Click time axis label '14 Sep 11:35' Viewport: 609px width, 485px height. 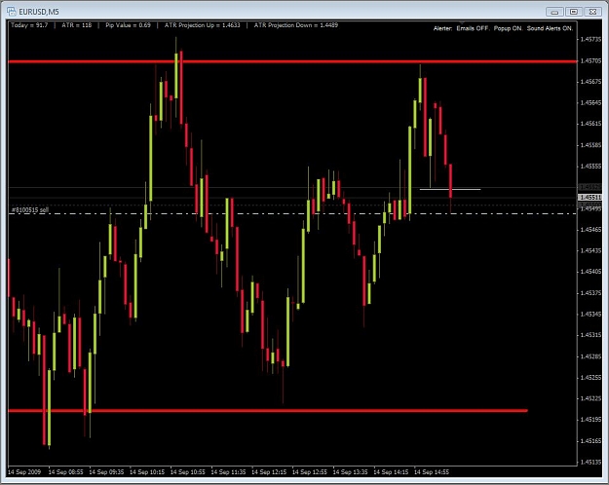pyautogui.click(x=228, y=472)
